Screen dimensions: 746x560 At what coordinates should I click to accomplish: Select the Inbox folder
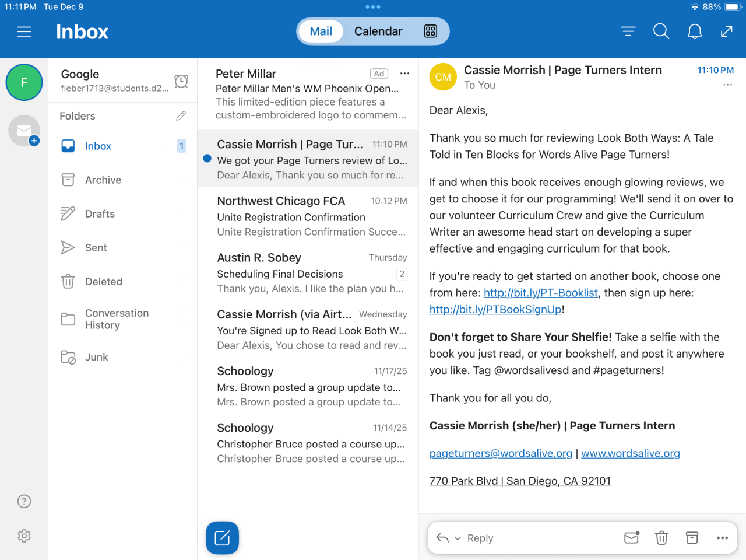click(x=123, y=146)
